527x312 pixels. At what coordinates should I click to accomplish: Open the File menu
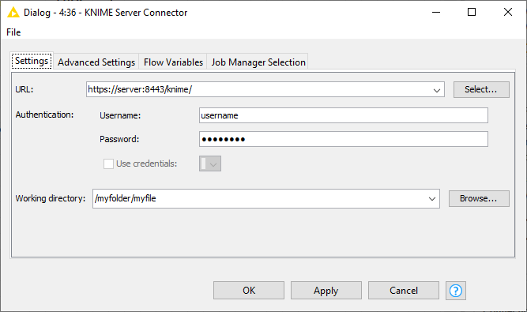click(13, 32)
